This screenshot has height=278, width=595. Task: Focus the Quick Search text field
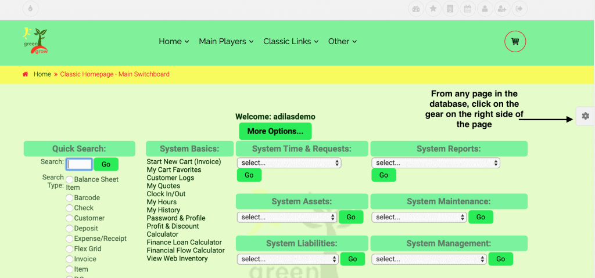click(79, 164)
